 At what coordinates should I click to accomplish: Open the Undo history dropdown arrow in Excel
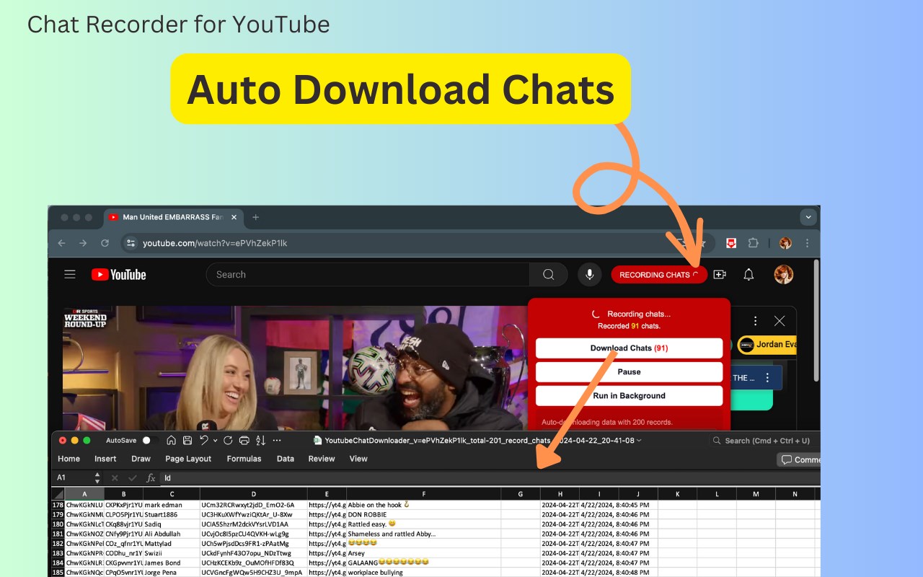(215, 440)
